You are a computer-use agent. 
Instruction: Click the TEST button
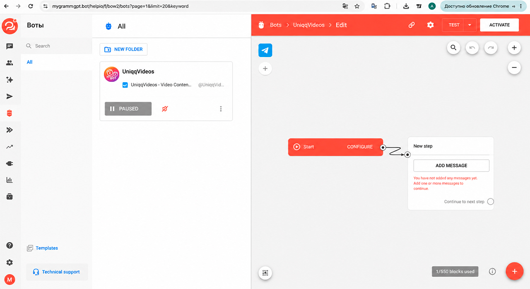tap(453, 25)
